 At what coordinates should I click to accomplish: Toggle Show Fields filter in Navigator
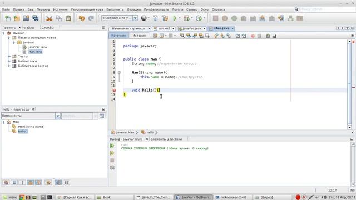14,182
